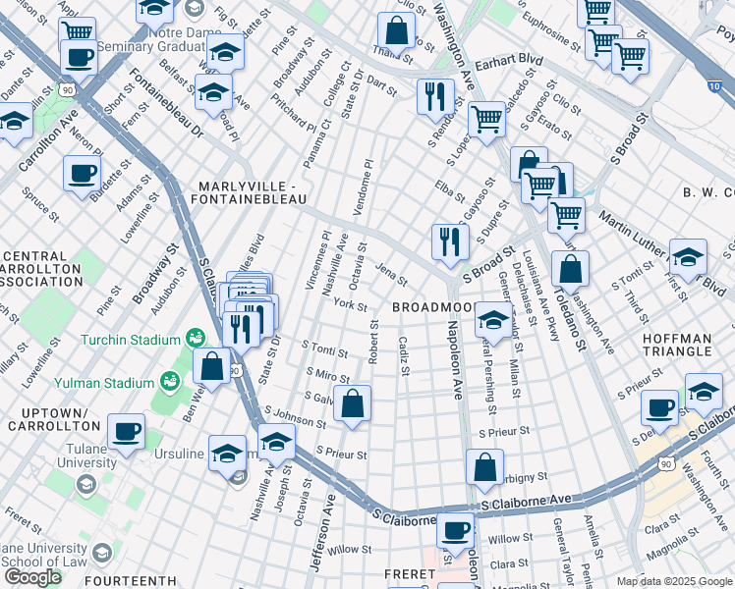Click the Turchin Stadium green pin
The image size is (735, 589).
(196, 338)
